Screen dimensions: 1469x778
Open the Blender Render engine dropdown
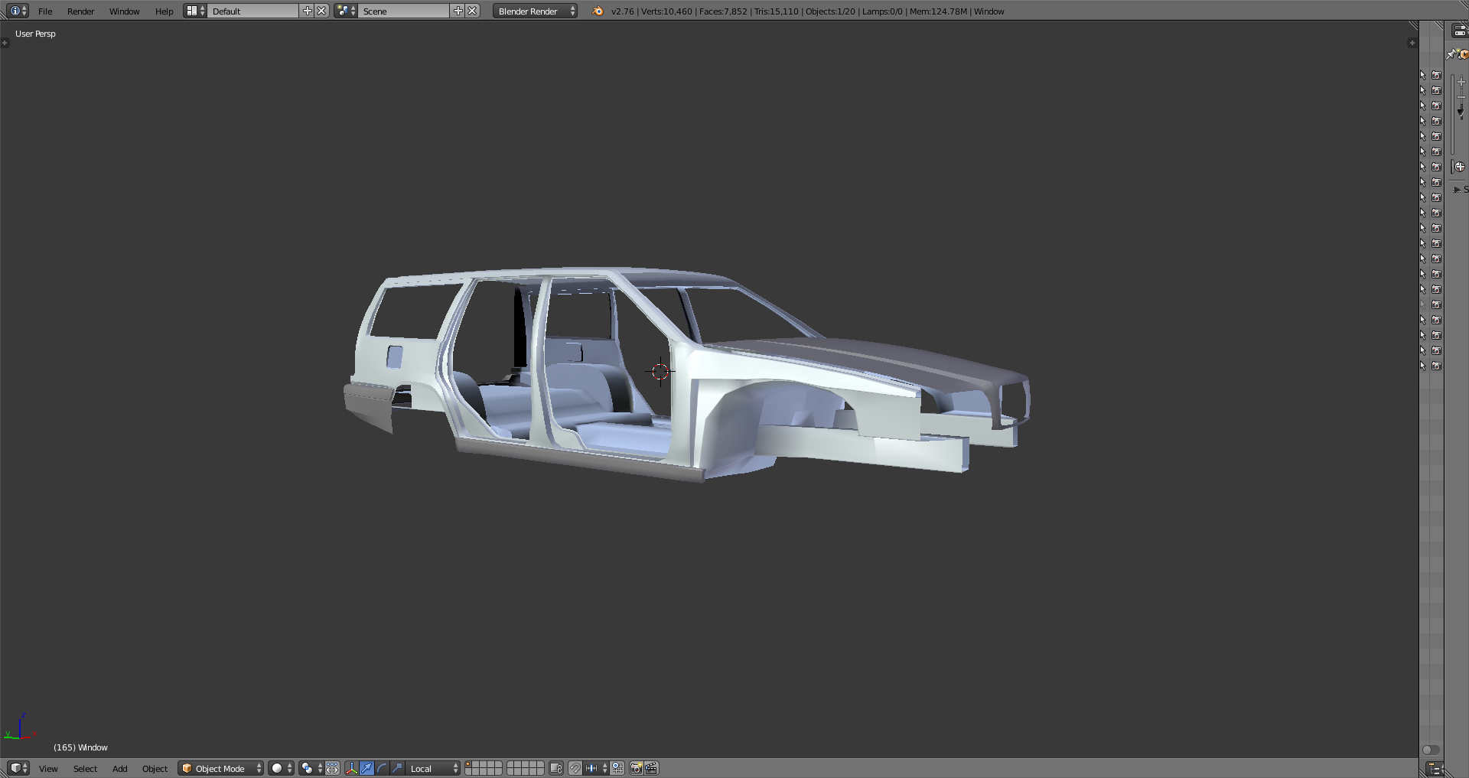(x=535, y=11)
